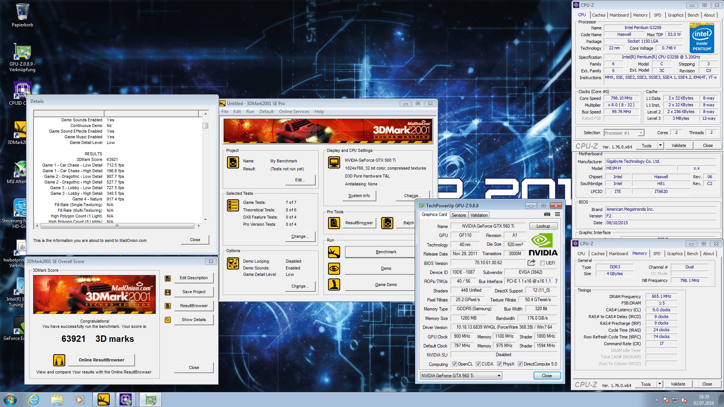
Task: Open the Run menu in 3DMark2001
Action: tap(250, 112)
